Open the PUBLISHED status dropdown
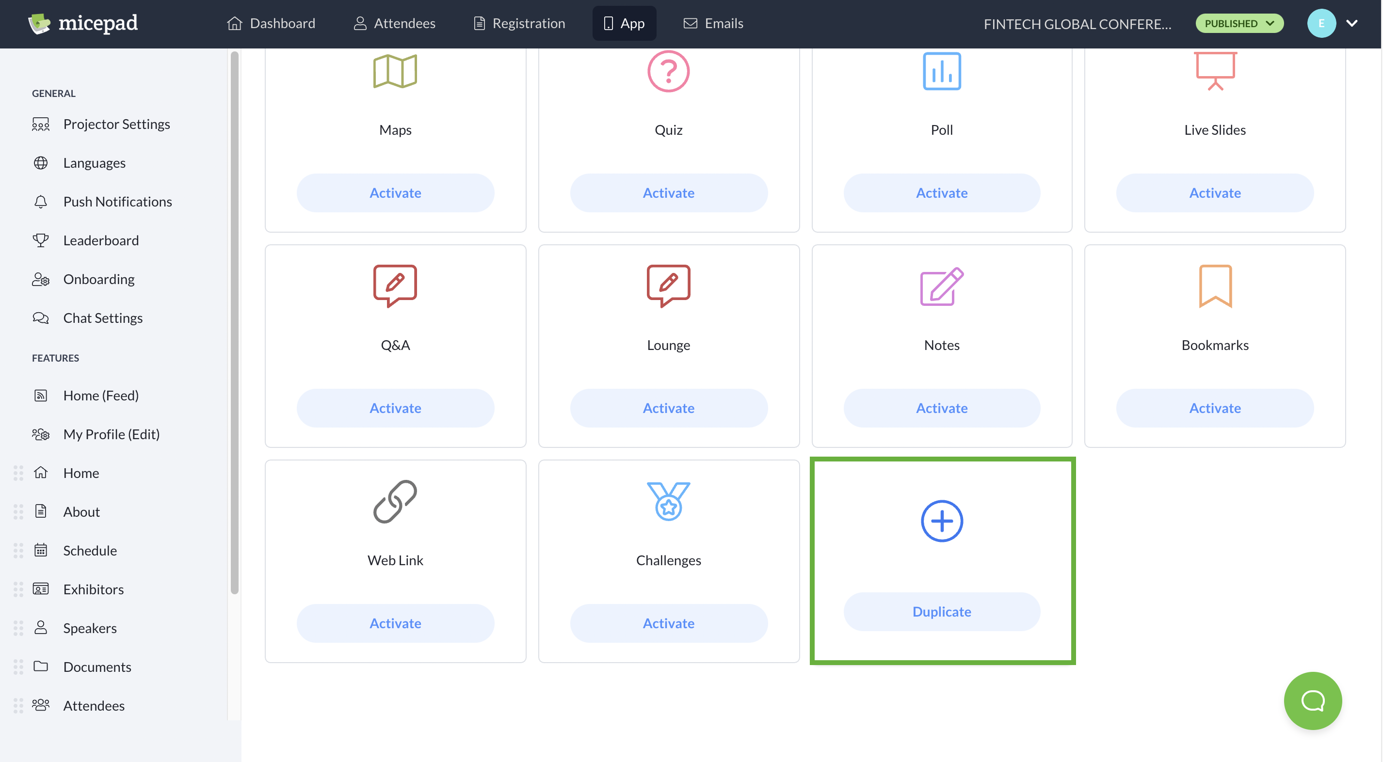Viewport: 1383px width, 762px height. [x=1238, y=23]
